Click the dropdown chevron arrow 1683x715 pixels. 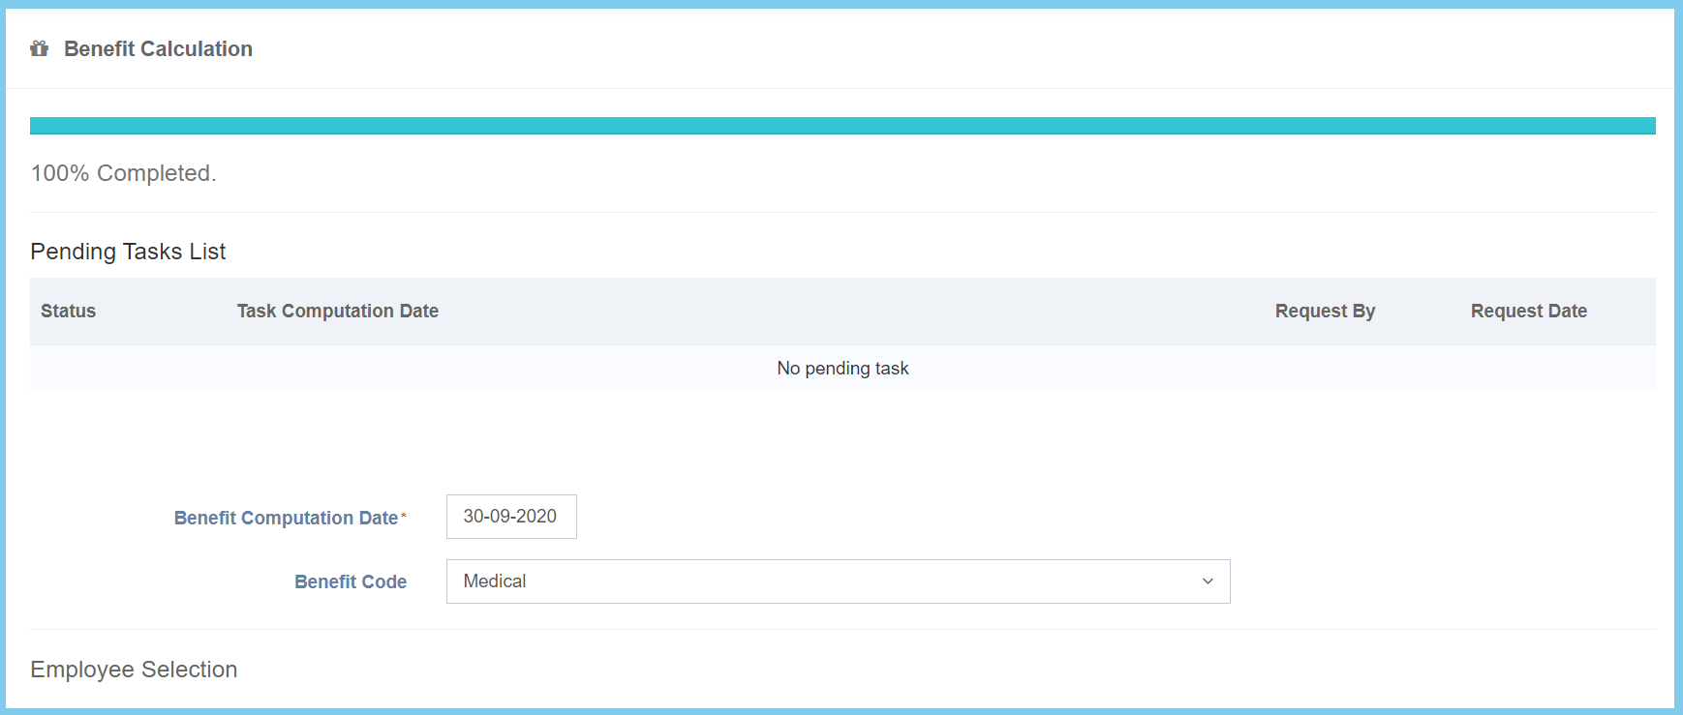pyautogui.click(x=1208, y=581)
